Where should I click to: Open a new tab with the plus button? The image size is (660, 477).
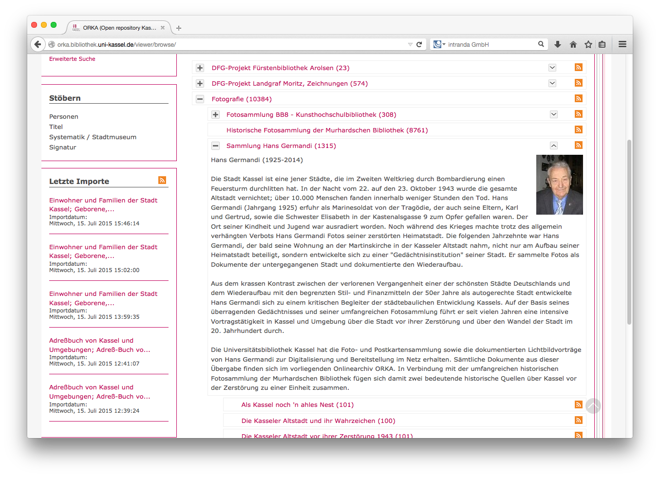click(179, 28)
